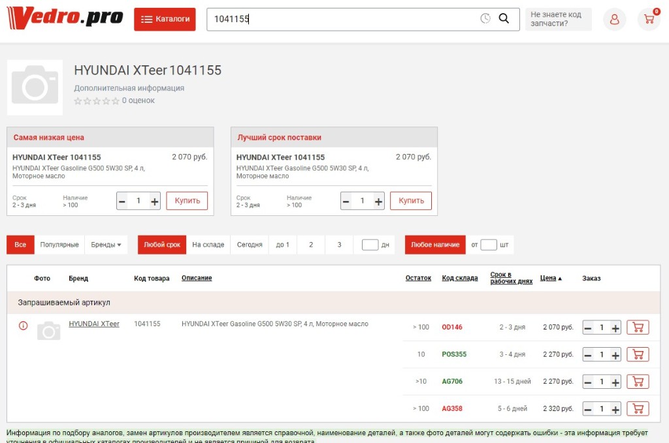Viewport: 669px width, 443px height.
Task: Click the product photo placeholder
Action: coord(35,87)
